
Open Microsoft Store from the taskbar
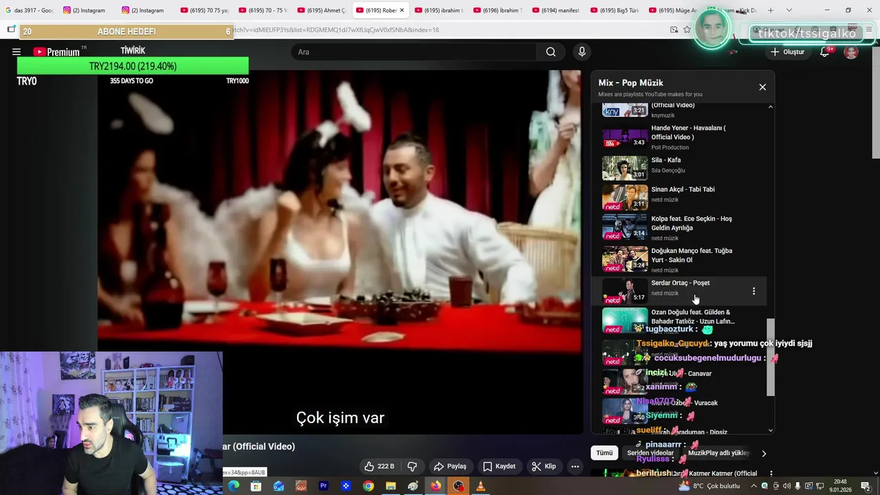(256, 486)
